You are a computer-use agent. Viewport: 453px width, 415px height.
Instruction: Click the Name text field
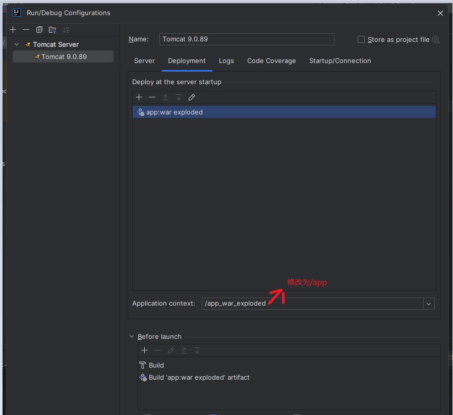pyautogui.click(x=247, y=39)
